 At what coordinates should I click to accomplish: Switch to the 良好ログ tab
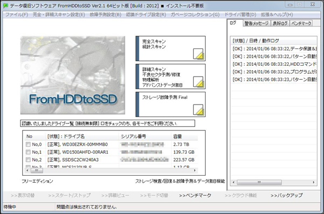280,23
